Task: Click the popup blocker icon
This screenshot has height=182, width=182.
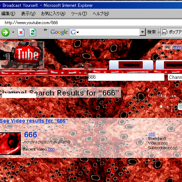Action: 165,32
